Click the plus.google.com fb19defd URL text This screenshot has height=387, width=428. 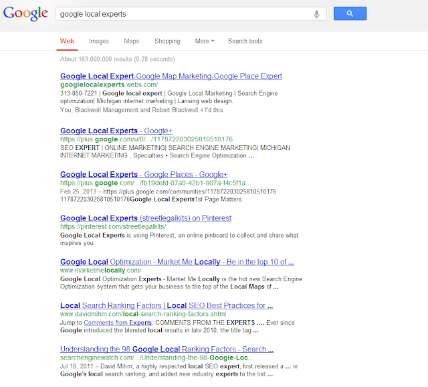tap(155, 183)
